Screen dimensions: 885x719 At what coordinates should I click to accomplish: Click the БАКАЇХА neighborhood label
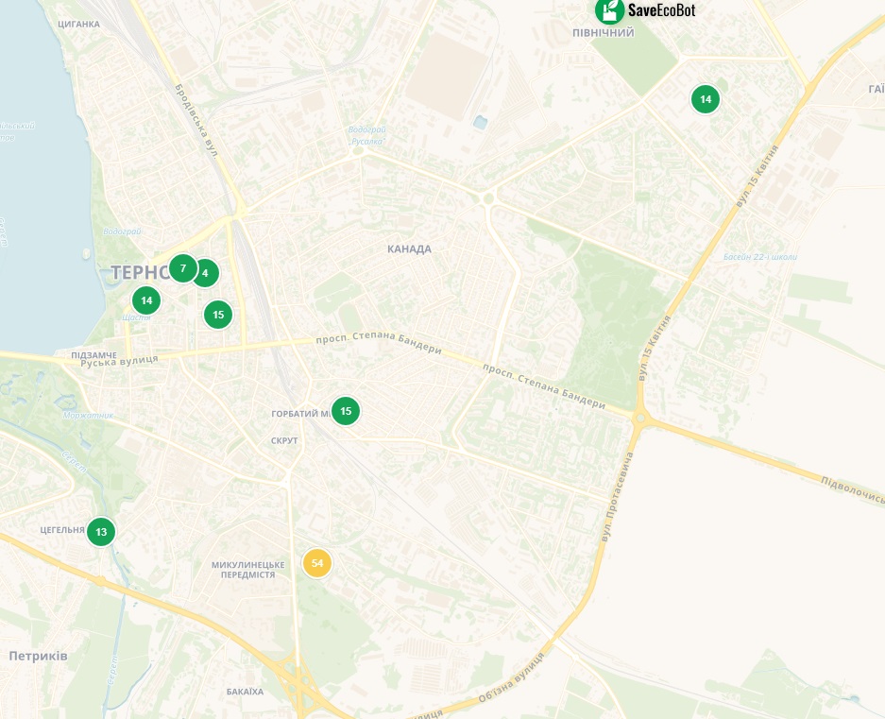245,692
